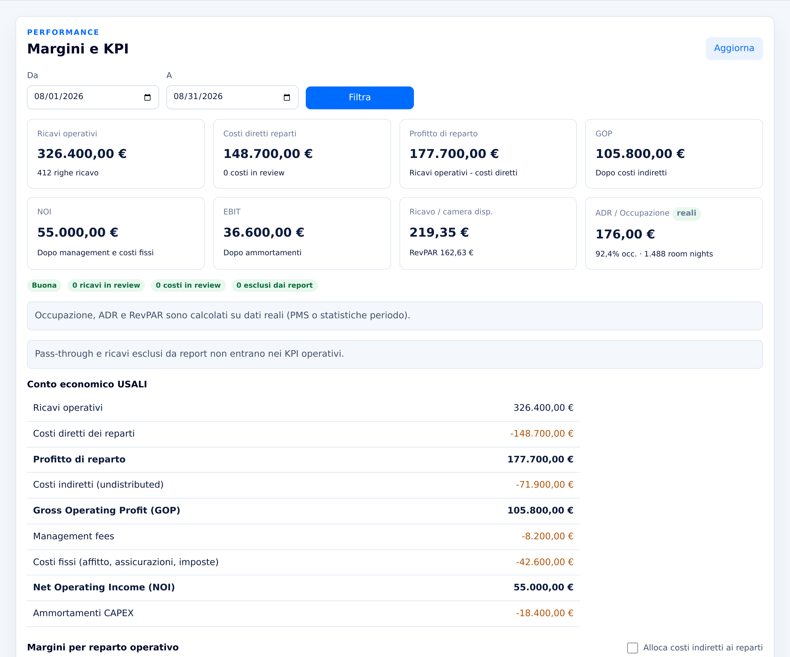Open calendar picker in A date field

287,97
